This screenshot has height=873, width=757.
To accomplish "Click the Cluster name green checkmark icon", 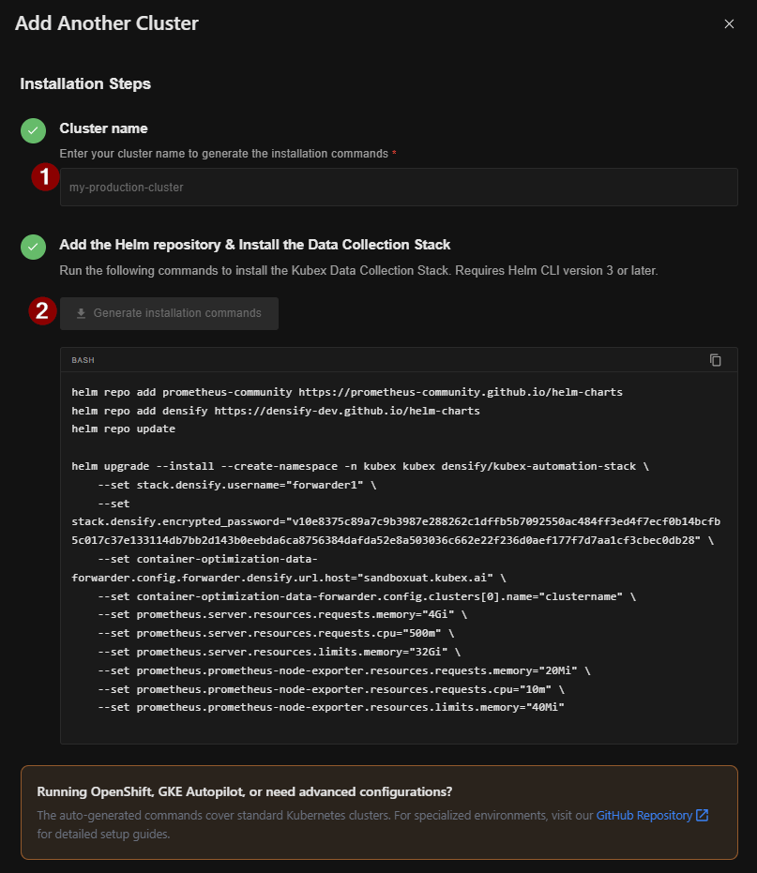I will (x=34, y=131).
